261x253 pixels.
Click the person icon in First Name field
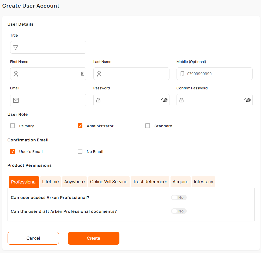(x=16, y=74)
